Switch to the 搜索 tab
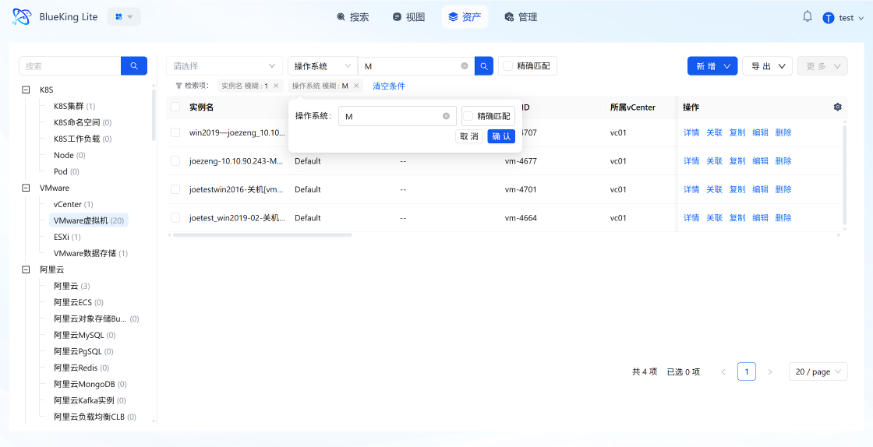Screen dimensions: 873x447 coord(353,17)
